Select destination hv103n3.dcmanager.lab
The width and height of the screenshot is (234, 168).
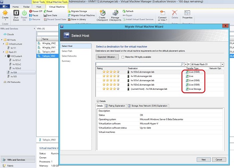(160, 72)
